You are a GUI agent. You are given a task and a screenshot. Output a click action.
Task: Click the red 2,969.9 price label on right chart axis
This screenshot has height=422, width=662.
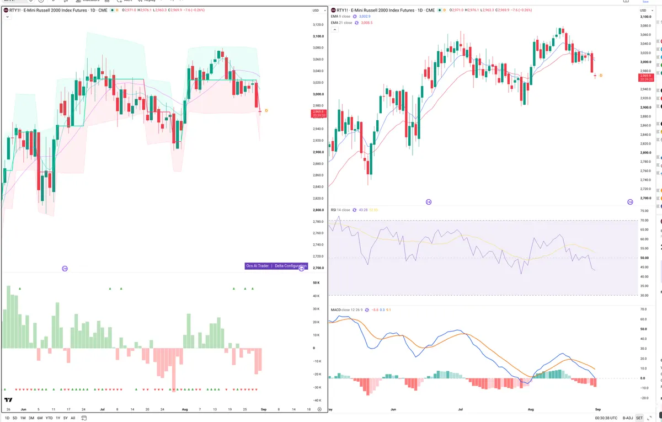[645, 78]
